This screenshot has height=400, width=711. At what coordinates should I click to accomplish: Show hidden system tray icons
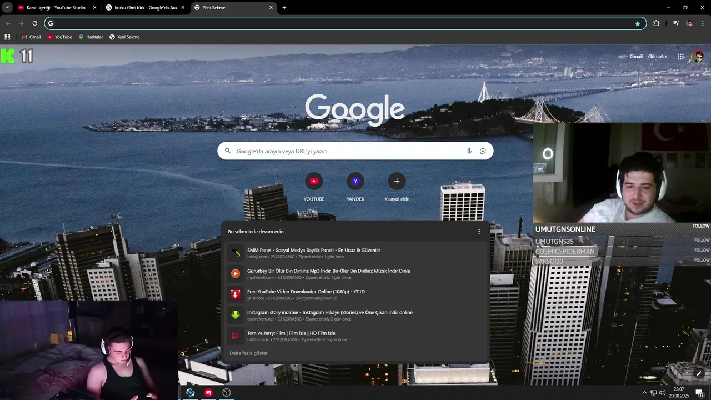[644, 393]
